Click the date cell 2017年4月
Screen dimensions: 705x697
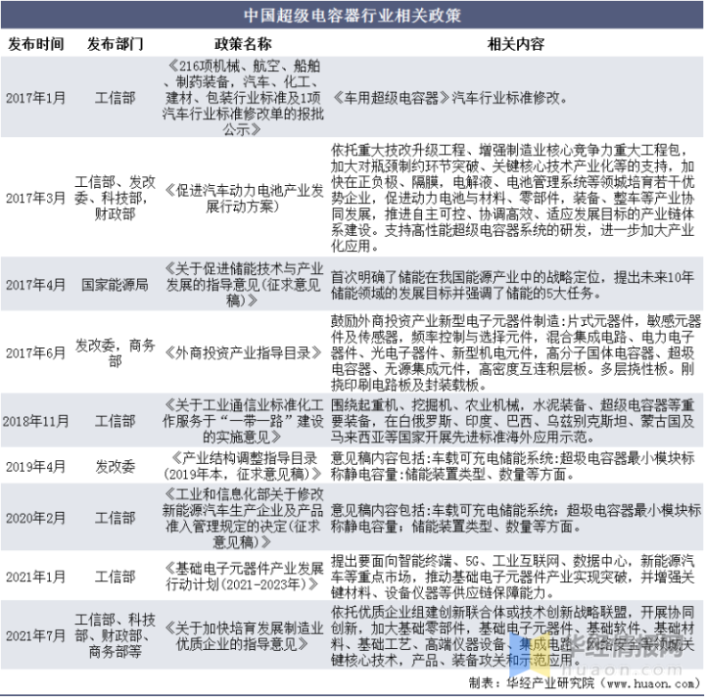[35, 285]
